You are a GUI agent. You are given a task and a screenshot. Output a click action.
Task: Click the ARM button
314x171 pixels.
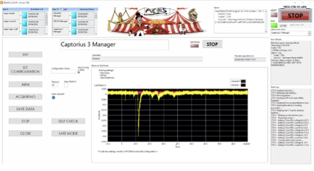(25, 84)
